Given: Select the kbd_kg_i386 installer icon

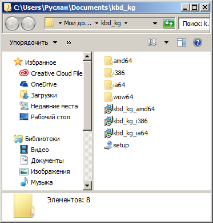Looking at the screenshot, I should (108, 121).
